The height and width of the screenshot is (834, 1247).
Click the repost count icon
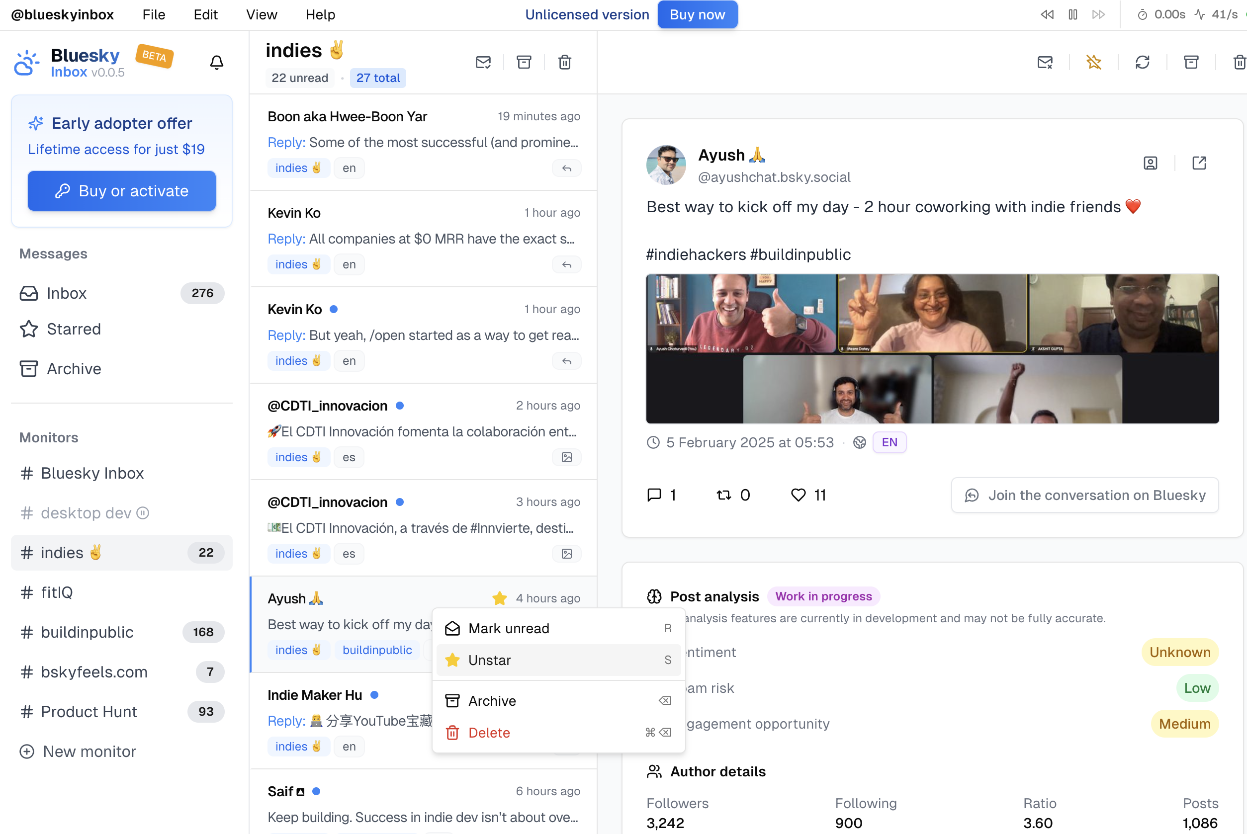pos(723,495)
